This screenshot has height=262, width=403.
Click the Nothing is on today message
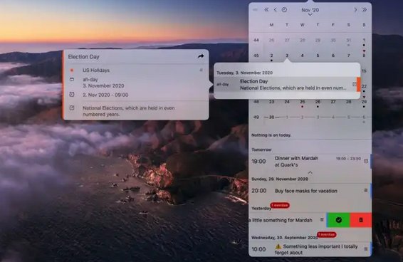click(271, 135)
